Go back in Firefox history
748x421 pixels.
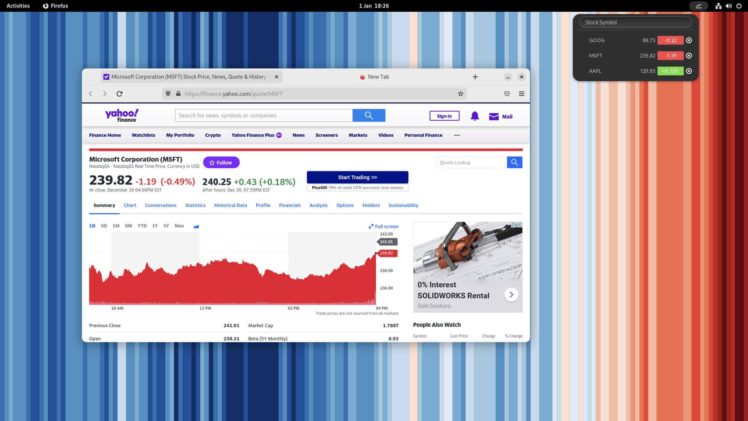pyautogui.click(x=91, y=94)
